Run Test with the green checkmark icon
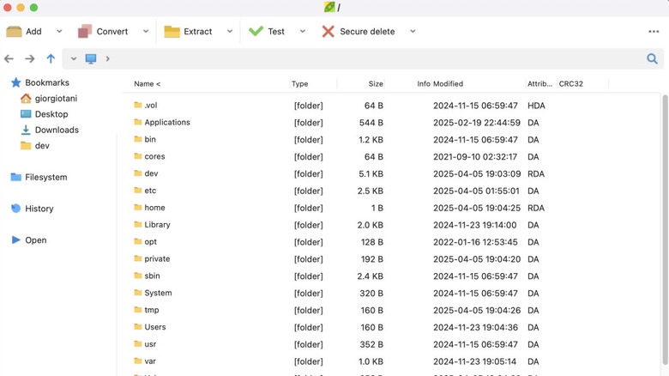The image size is (669, 376). [256, 32]
